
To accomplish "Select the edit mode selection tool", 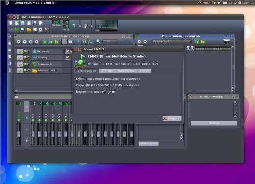I will 70,42.
